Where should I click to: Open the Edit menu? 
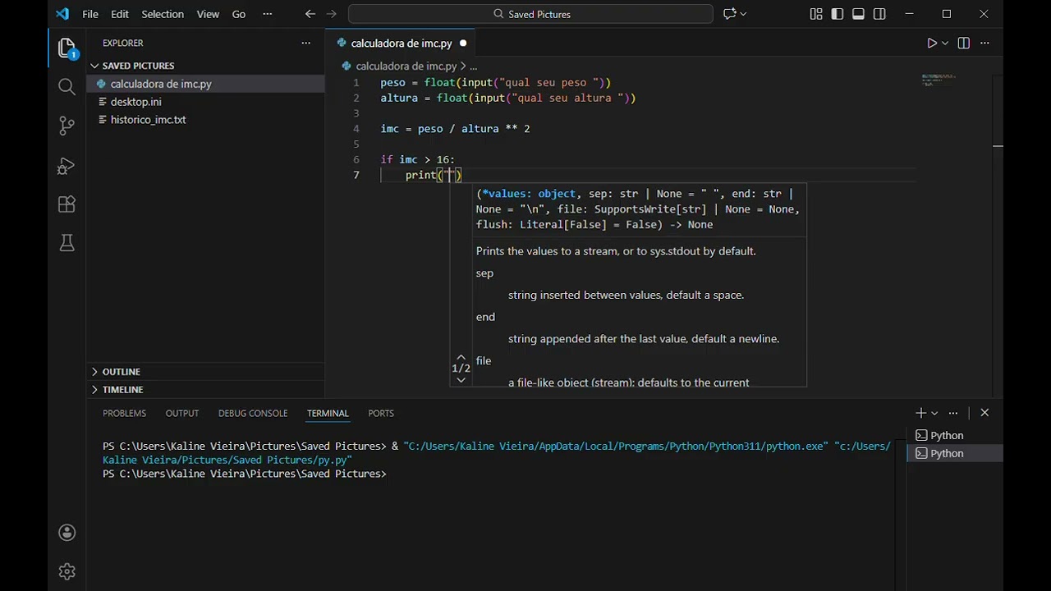120,14
